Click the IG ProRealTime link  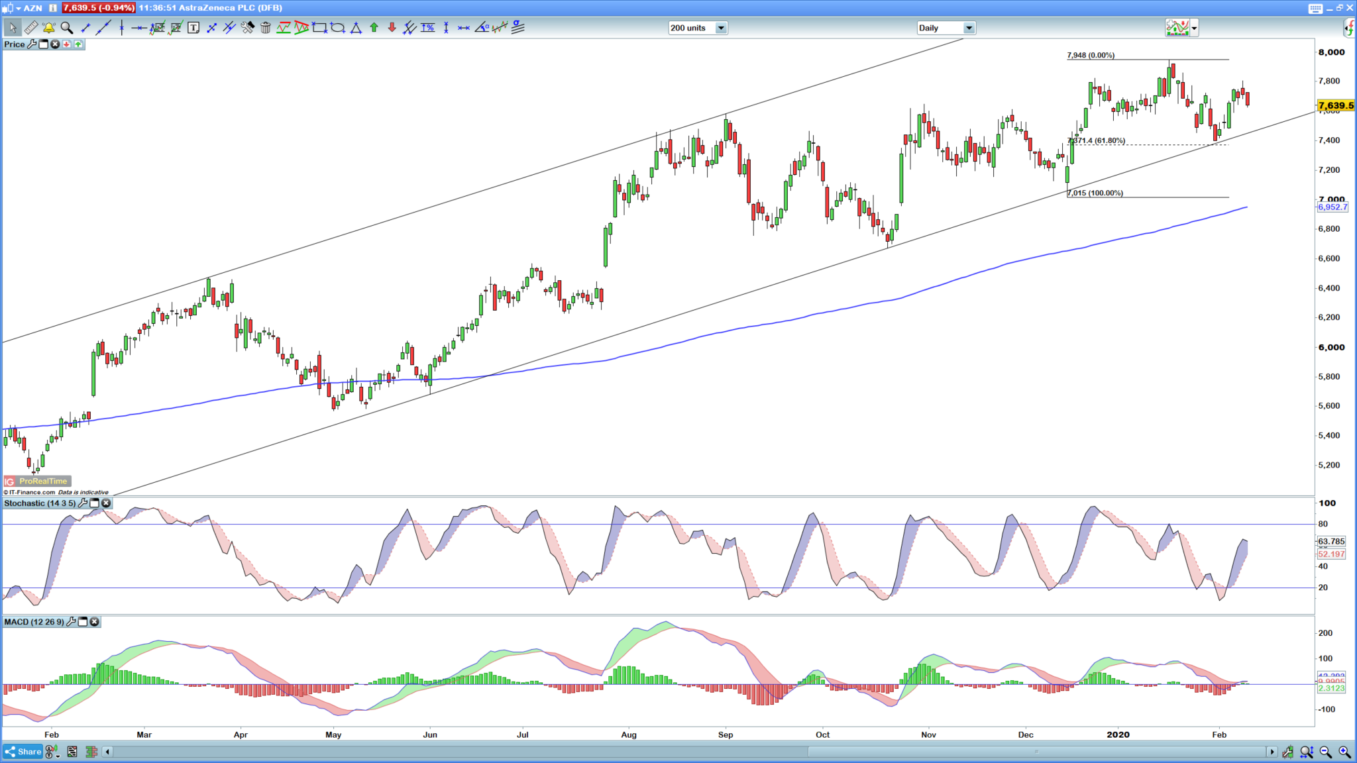35,482
